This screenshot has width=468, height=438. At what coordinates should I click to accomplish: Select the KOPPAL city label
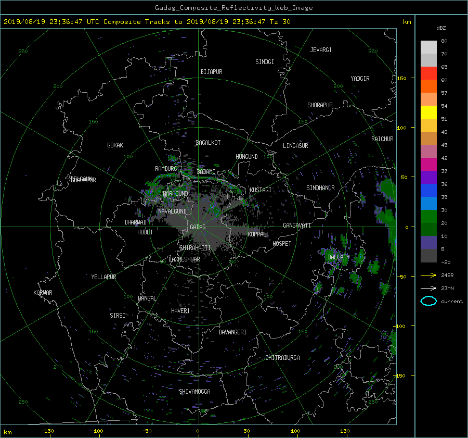tap(257, 234)
